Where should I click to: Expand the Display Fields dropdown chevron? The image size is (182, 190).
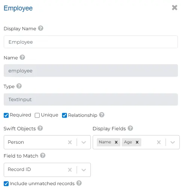click(173, 142)
